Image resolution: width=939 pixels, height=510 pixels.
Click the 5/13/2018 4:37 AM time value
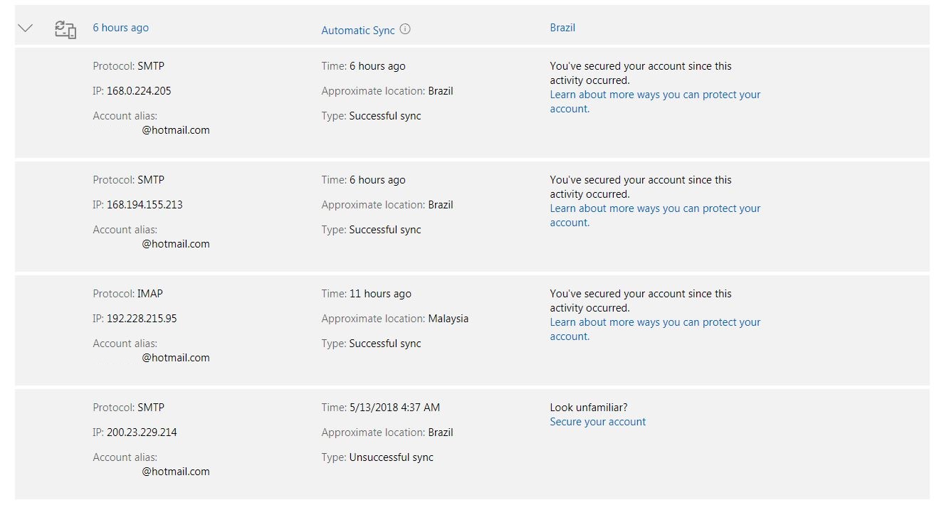394,408
